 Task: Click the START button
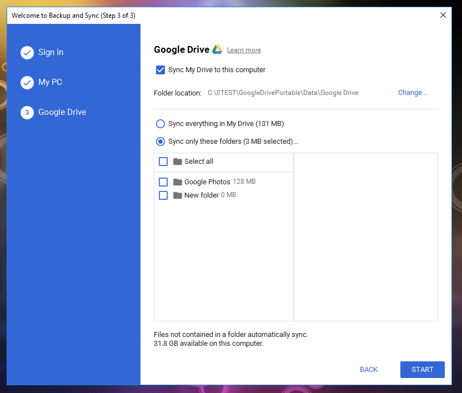[422, 370]
